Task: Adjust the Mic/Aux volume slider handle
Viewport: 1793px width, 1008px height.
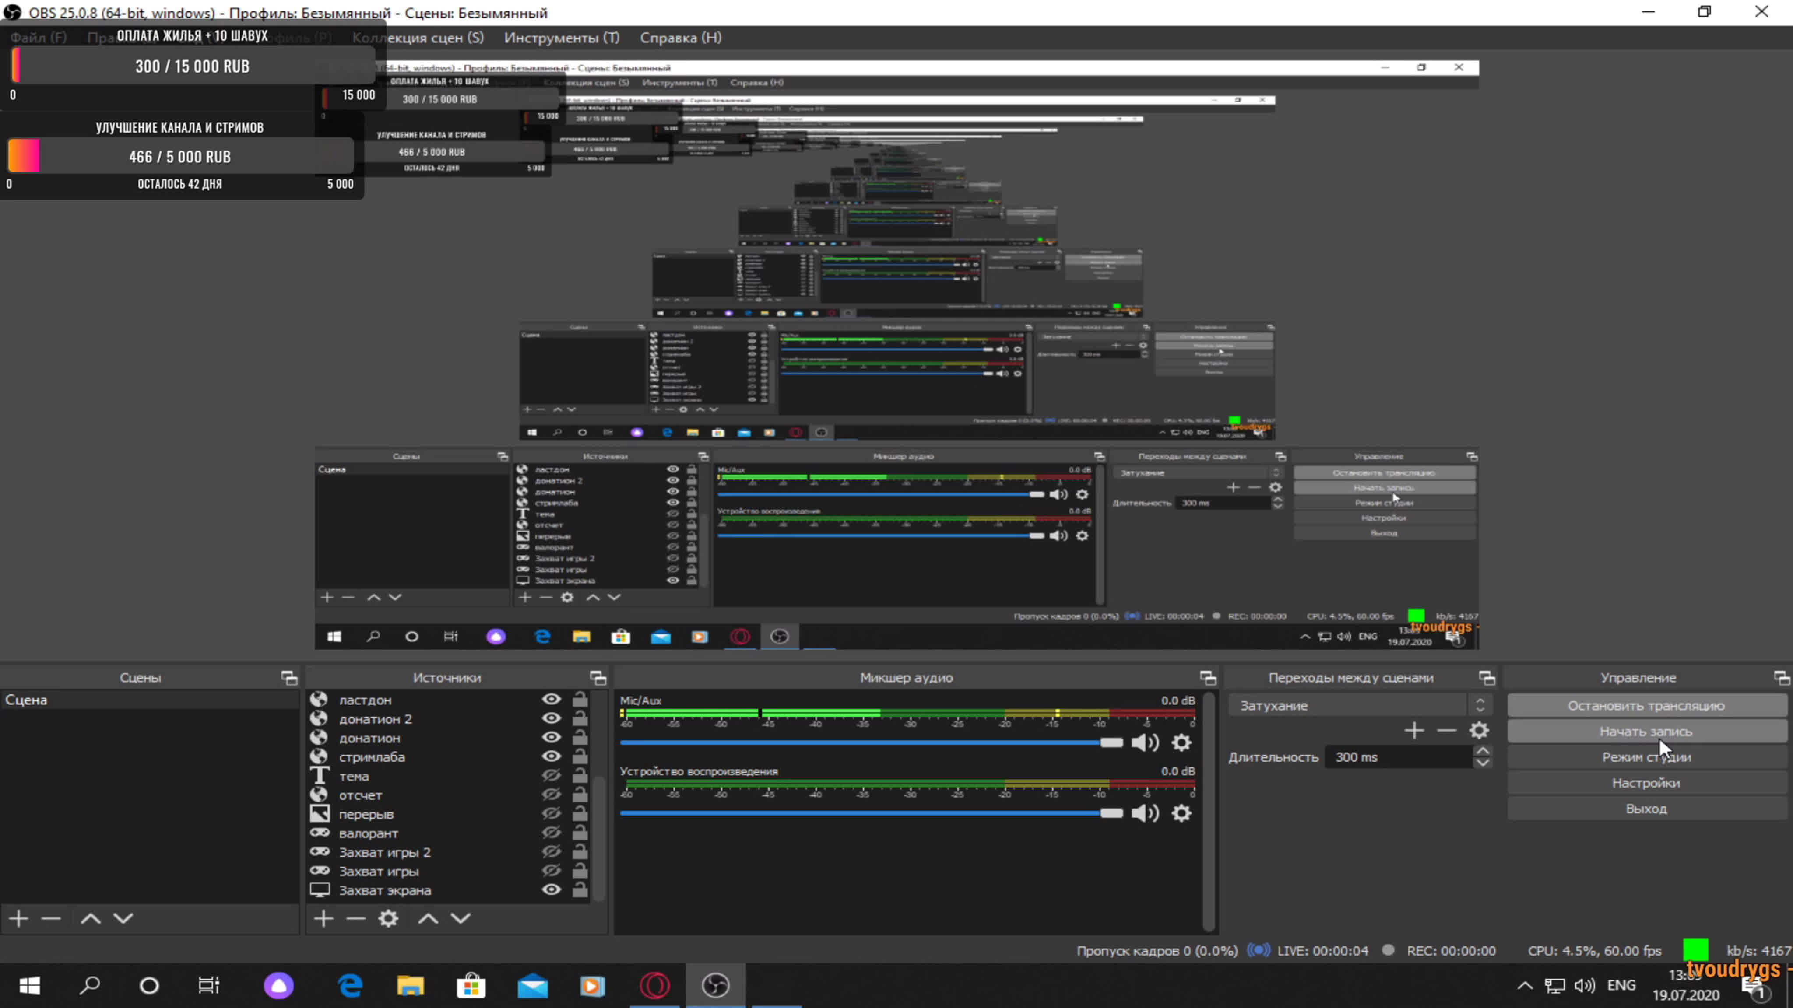Action: (1111, 742)
